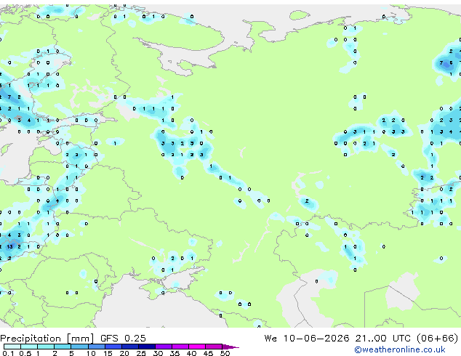Image resolution: width=461 pixels, height=356 pixels.
Task: Click the legend label '0.5'
Action: click(x=25, y=353)
